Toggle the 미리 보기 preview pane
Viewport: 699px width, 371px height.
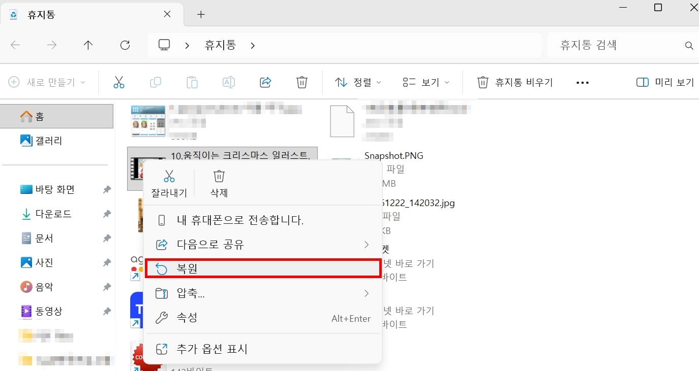(x=665, y=82)
